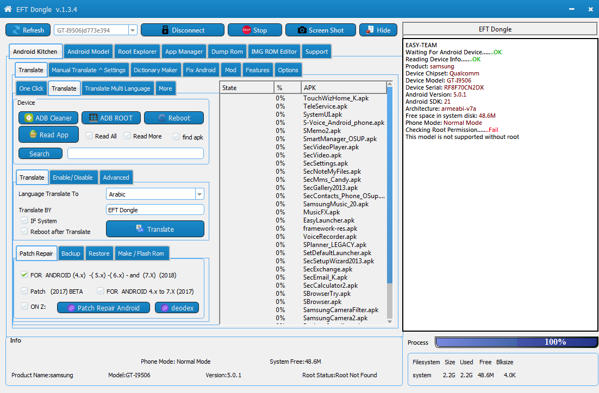Select MusicFX.apk in the list

pyautogui.click(x=303, y=212)
